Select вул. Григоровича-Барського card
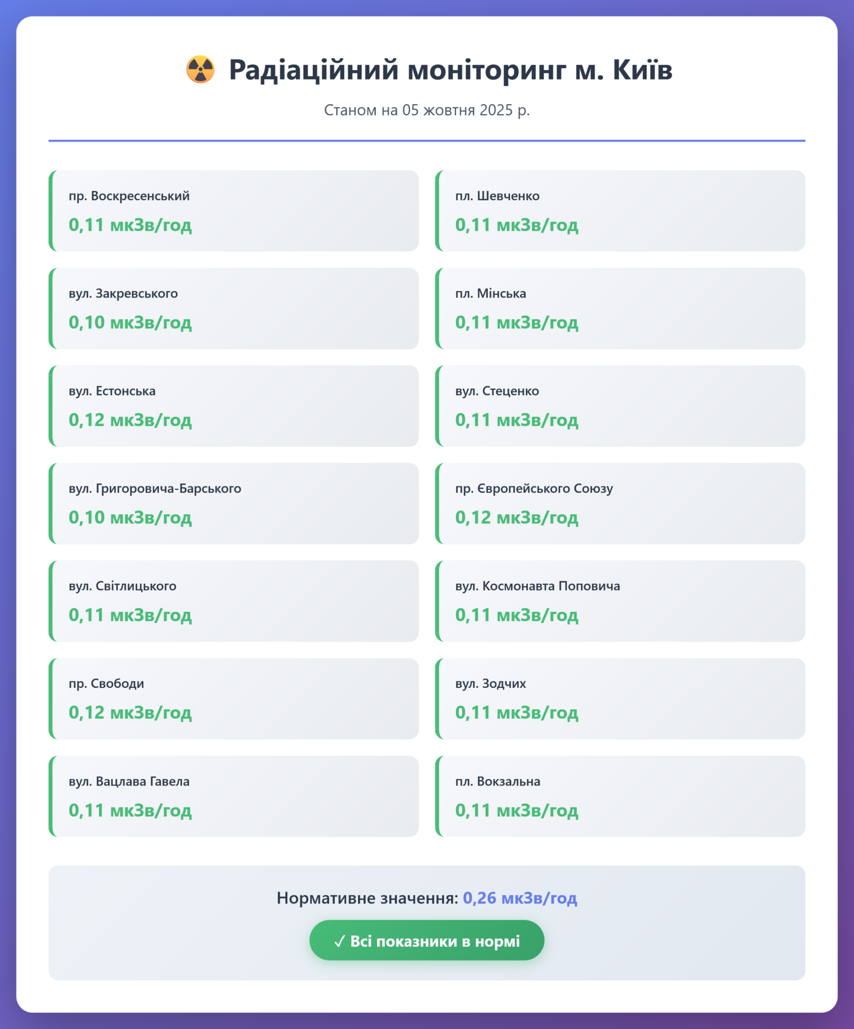Image resolution: width=854 pixels, height=1029 pixels. click(x=234, y=503)
